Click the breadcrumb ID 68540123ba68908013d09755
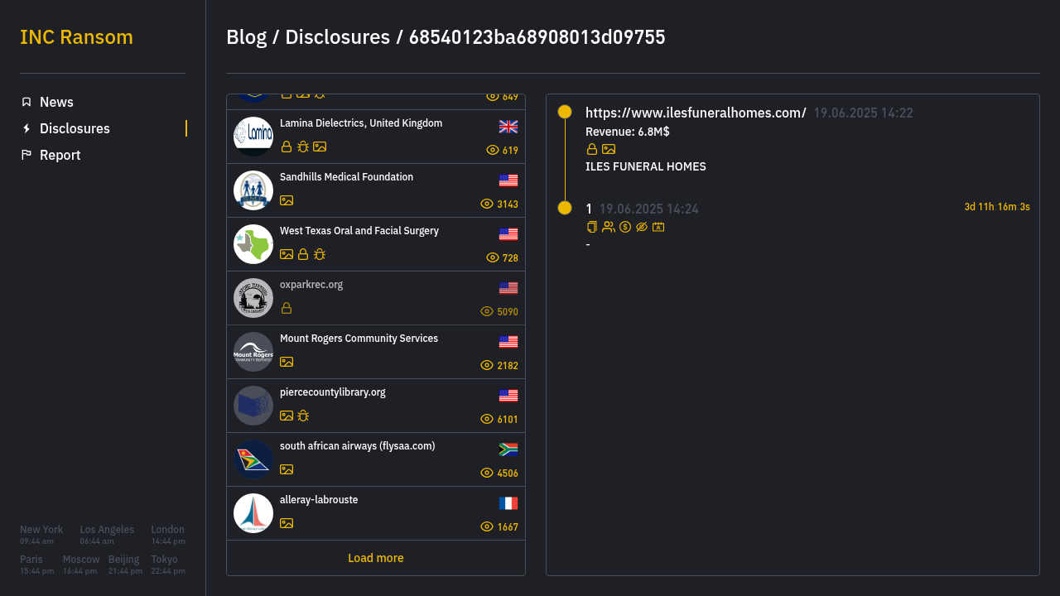This screenshot has height=596, width=1060. (537, 37)
